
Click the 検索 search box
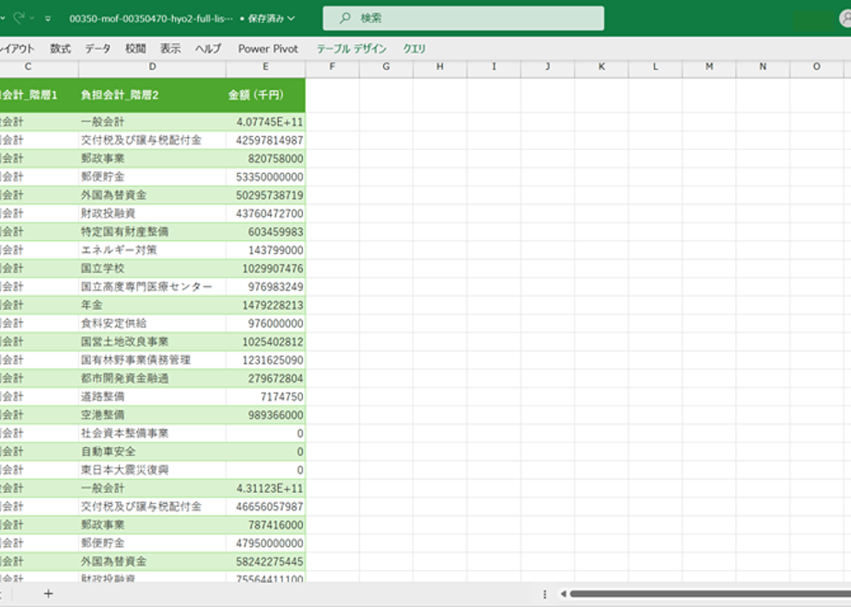point(463,18)
